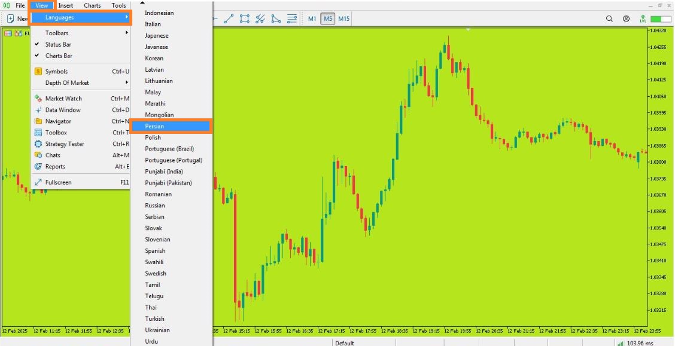The height and width of the screenshot is (346, 675).
Task: Open Market Watch via its menu icon
Action: coord(38,99)
